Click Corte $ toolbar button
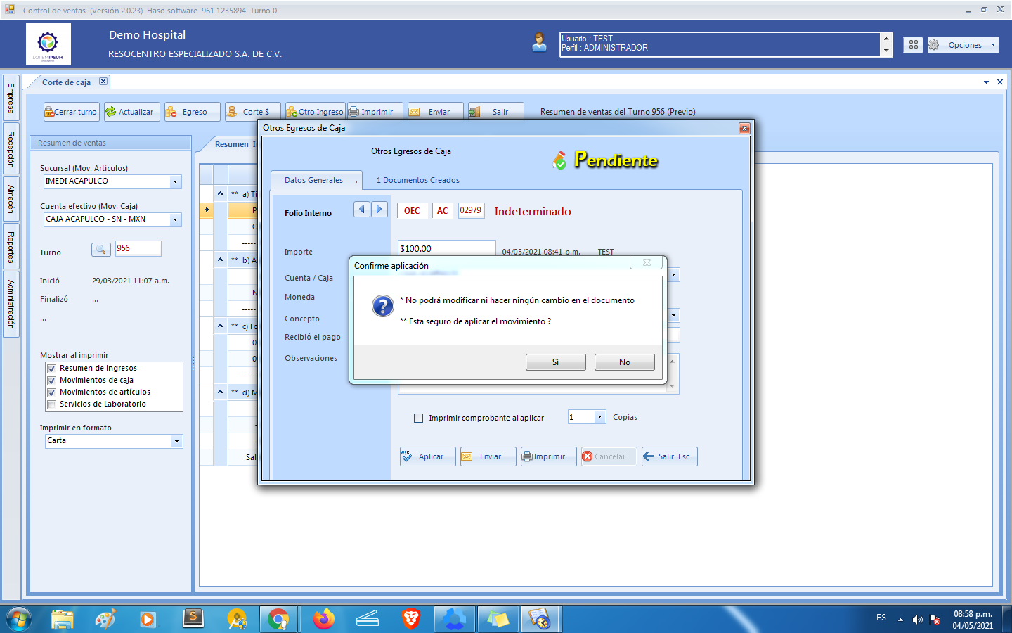Viewport: 1012px width, 633px height. coord(252,112)
